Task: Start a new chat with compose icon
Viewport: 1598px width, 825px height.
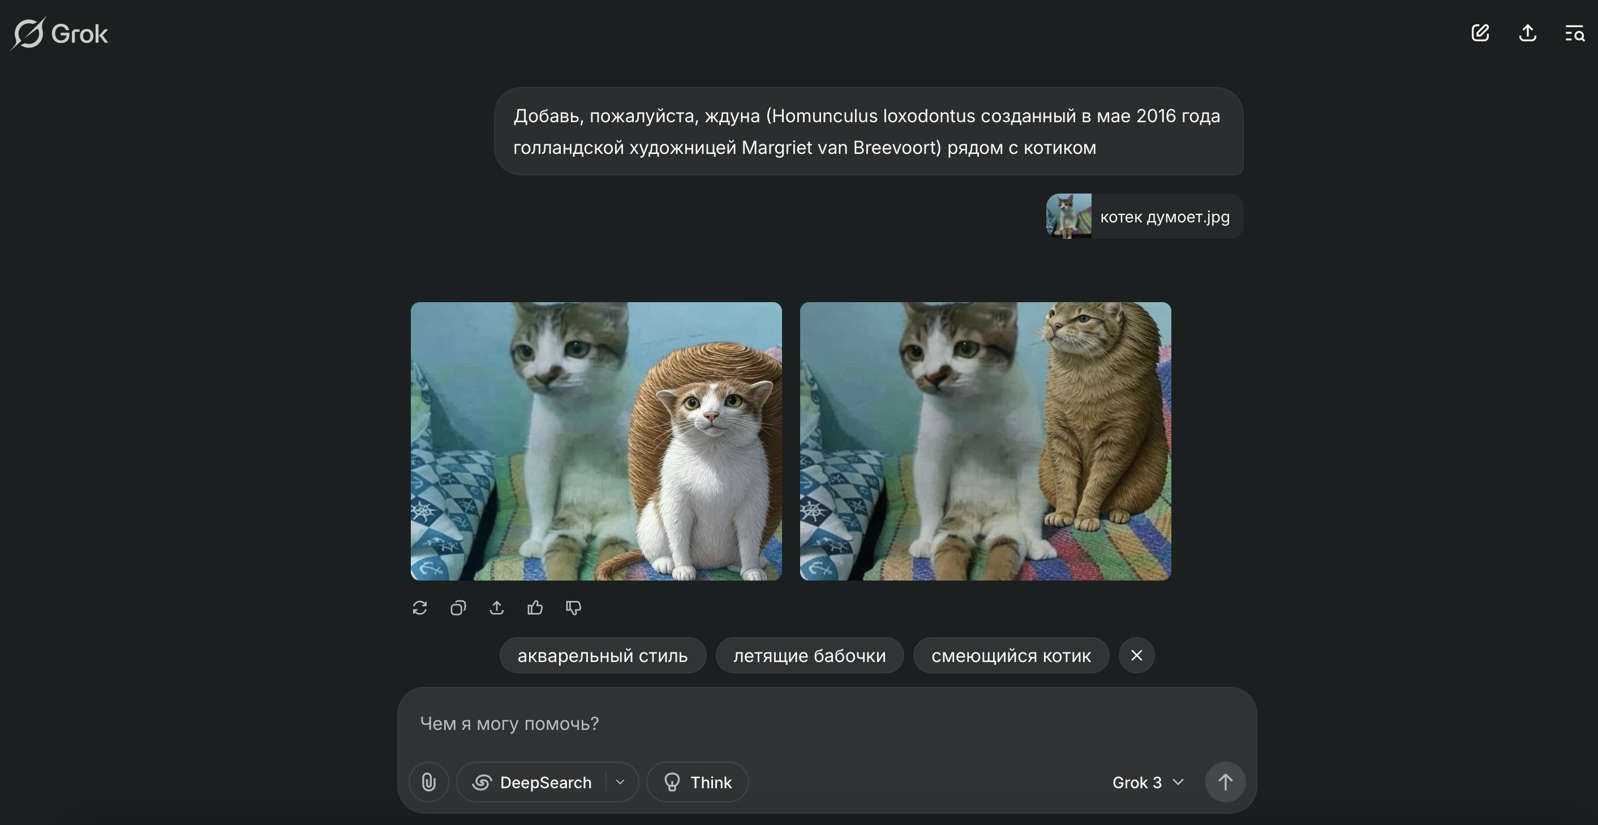Action: click(1480, 33)
